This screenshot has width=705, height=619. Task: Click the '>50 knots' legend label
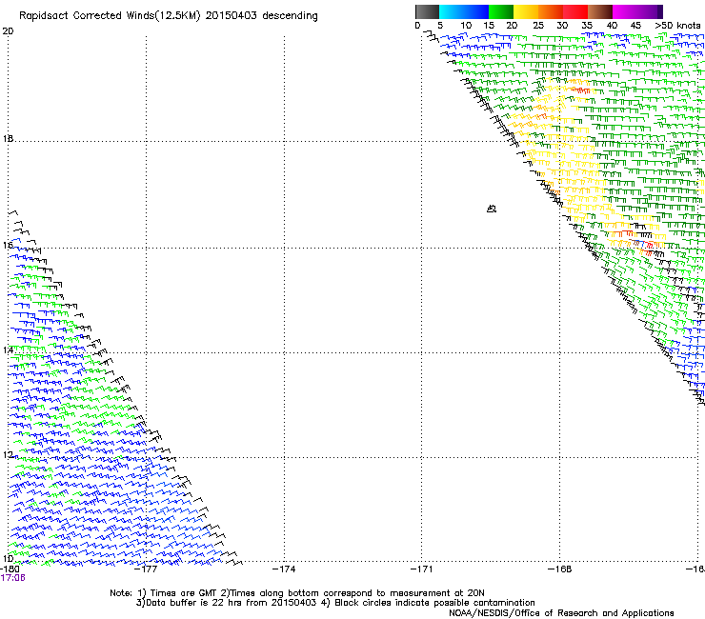point(677,26)
